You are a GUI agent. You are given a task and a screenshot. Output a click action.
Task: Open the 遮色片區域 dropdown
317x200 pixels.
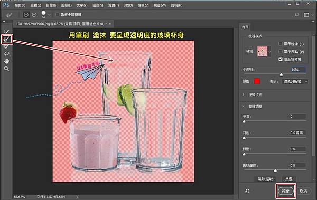click(x=295, y=81)
